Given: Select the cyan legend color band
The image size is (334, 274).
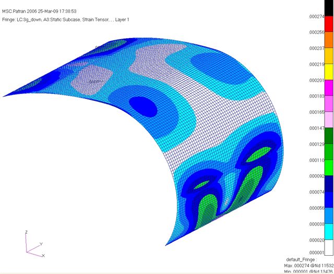Looking at the screenshot, I should pyautogui.click(x=329, y=232).
